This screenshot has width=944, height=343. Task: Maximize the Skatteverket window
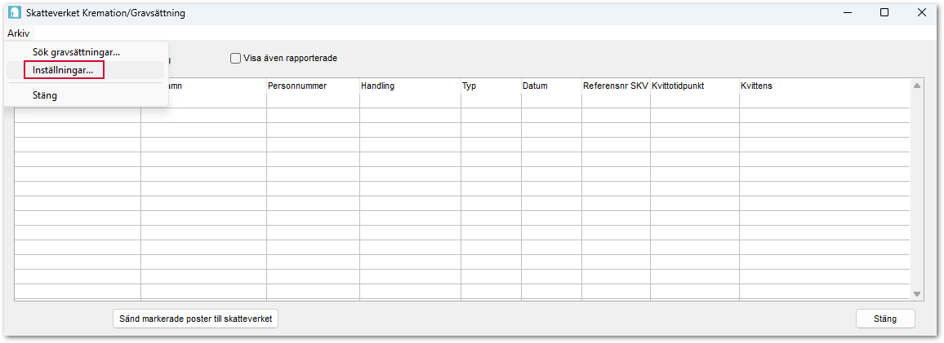tap(884, 12)
